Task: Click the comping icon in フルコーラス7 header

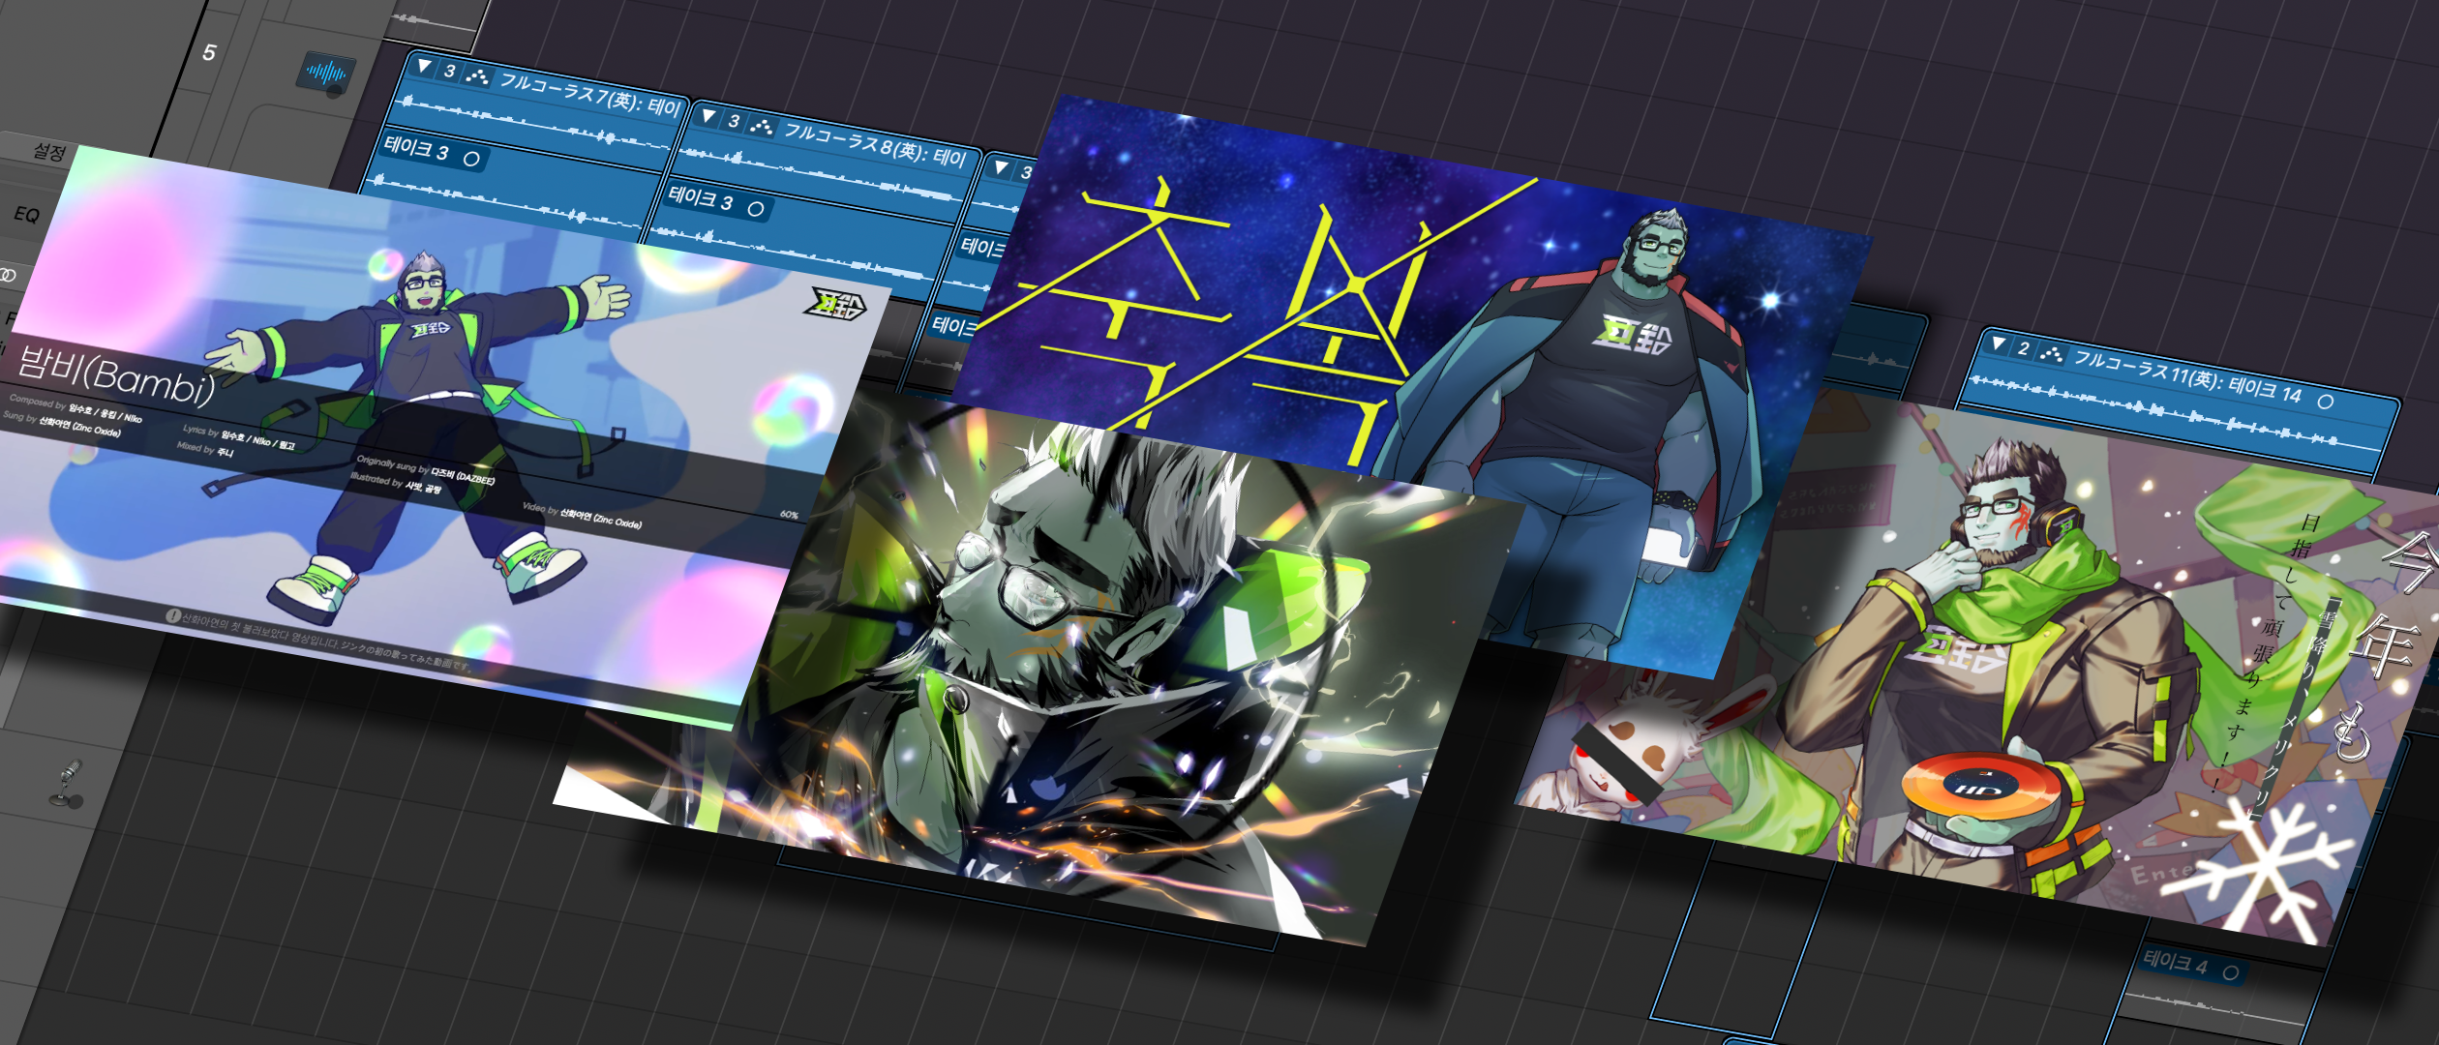Action: [x=477, y=75]
